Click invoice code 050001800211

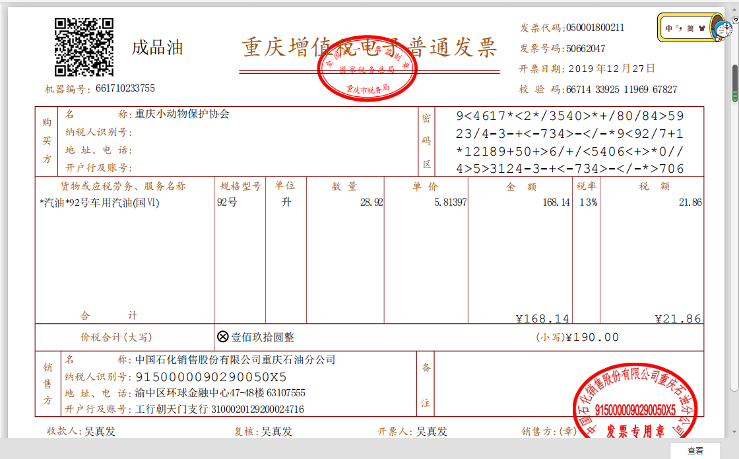tap(595, 27)
